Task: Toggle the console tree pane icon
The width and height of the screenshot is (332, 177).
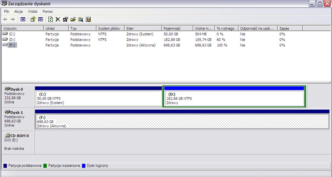Action: click(x=23, y=20)
